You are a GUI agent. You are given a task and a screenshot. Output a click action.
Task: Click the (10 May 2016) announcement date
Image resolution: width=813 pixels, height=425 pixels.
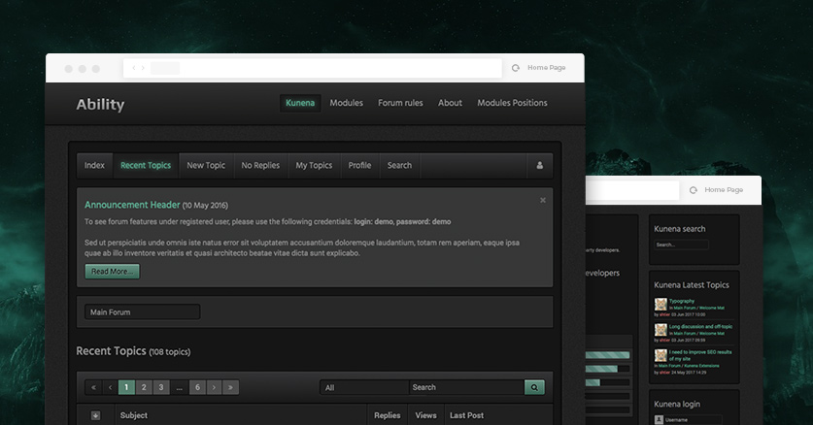tap(205, 206)
